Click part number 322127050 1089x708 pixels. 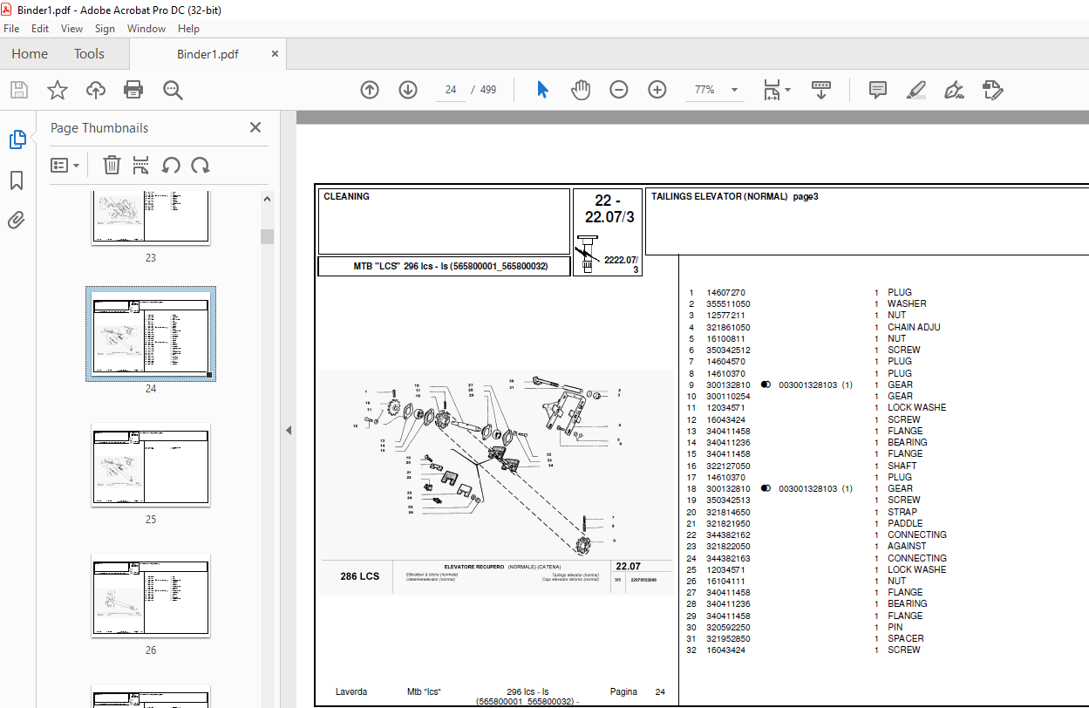pyautogui.click(x=728, y=466)
